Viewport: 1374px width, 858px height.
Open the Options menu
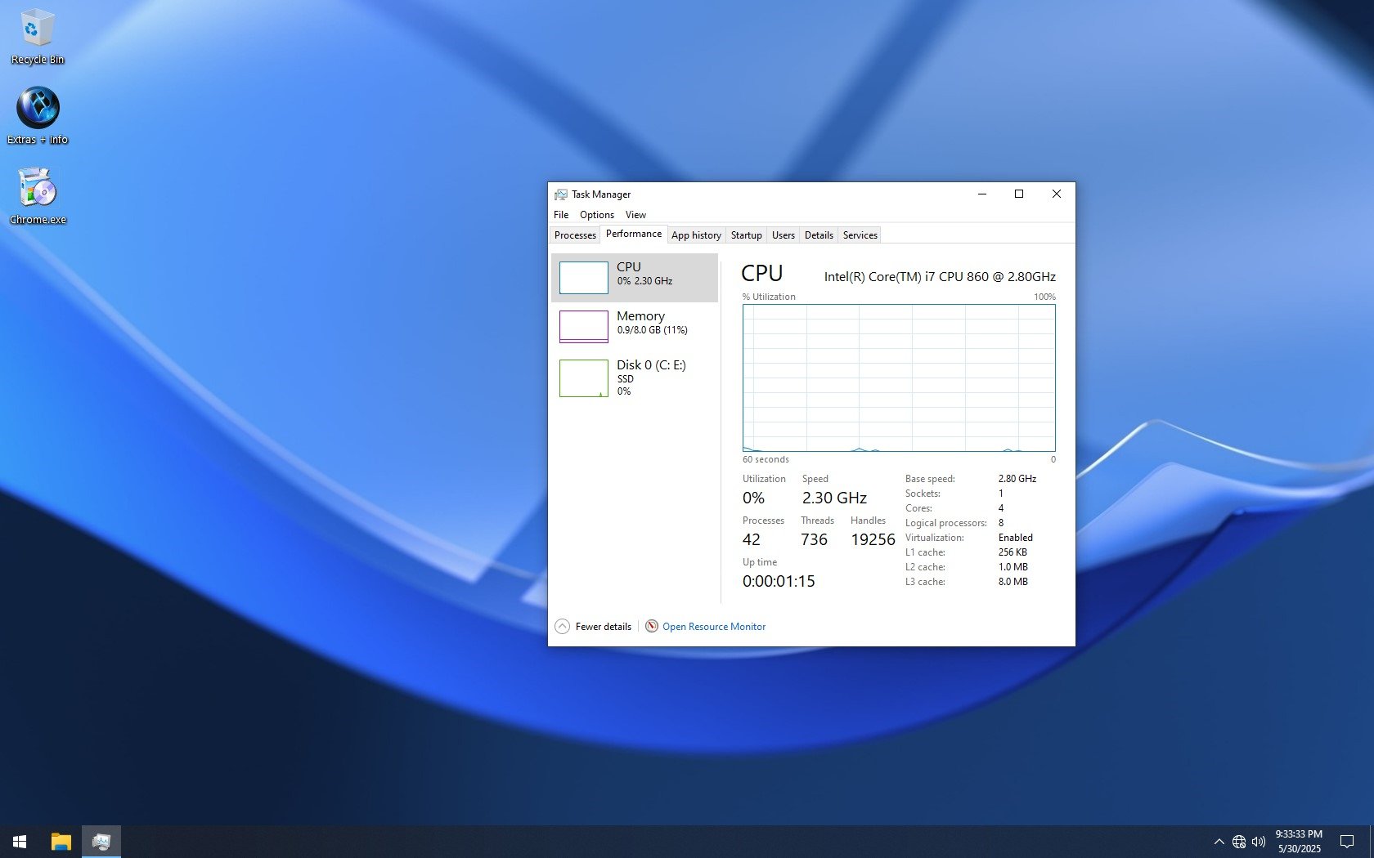tap(596, 215)
